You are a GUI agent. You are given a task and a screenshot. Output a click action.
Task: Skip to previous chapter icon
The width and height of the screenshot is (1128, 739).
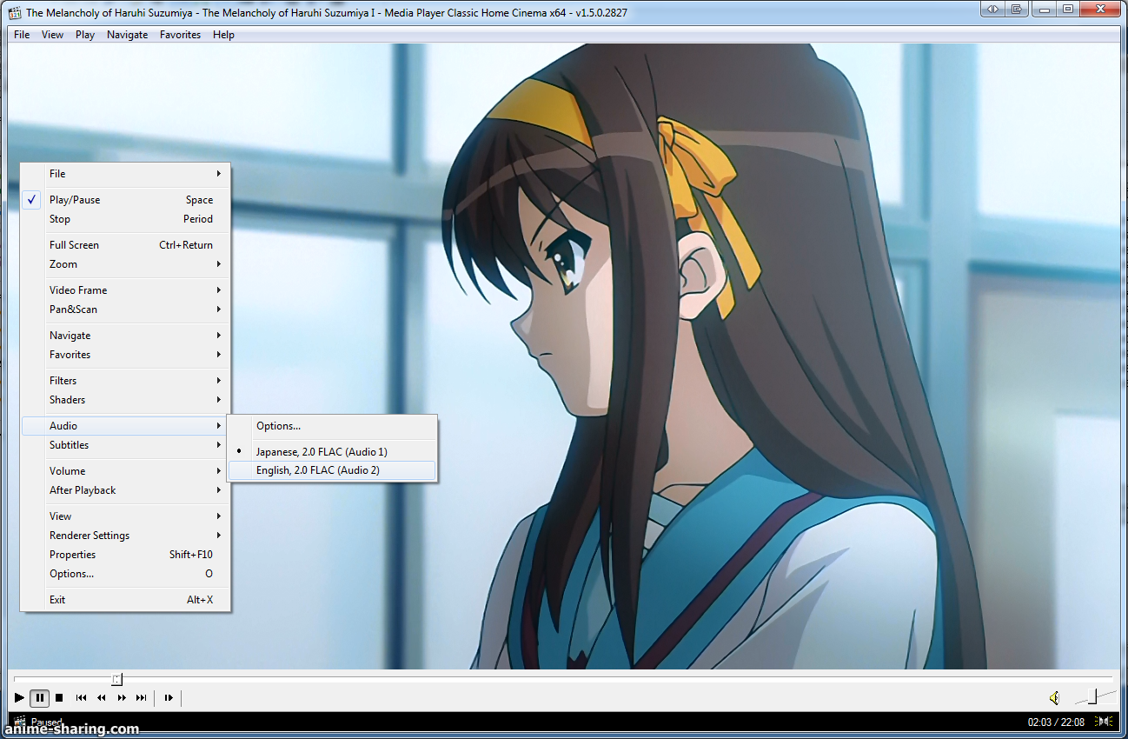click(x=81, y=697)
